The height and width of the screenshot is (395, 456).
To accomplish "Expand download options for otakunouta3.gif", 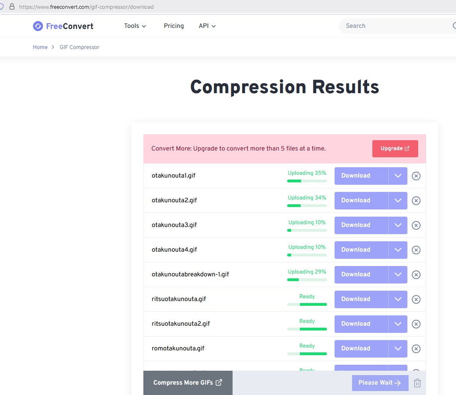I will pyautogui.click(x=398, y=225).
